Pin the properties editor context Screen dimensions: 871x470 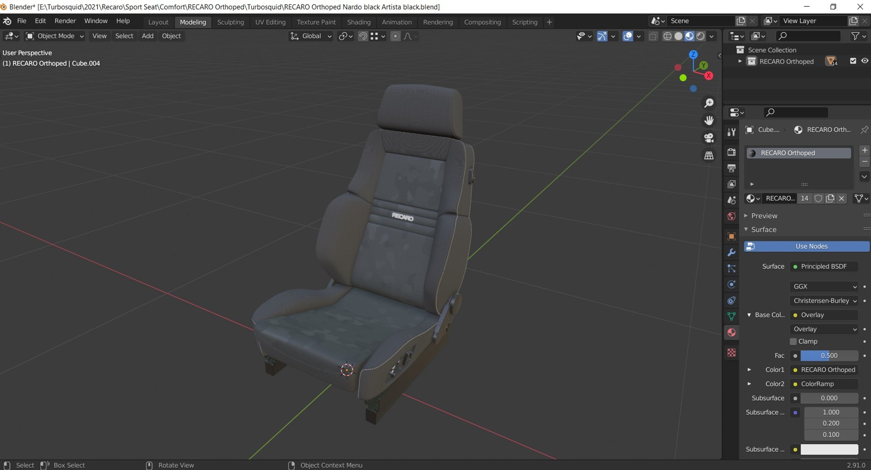pos(864,130)
